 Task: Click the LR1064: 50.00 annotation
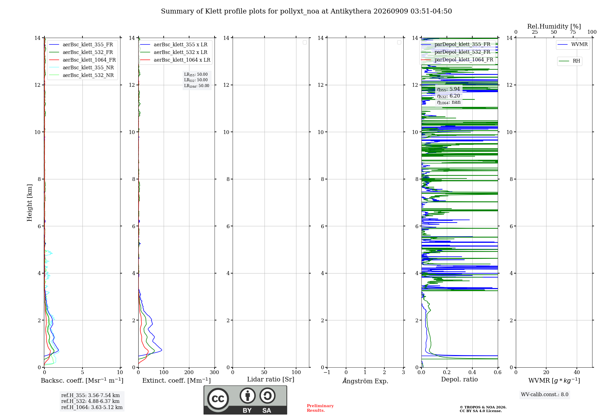(197, 86)
